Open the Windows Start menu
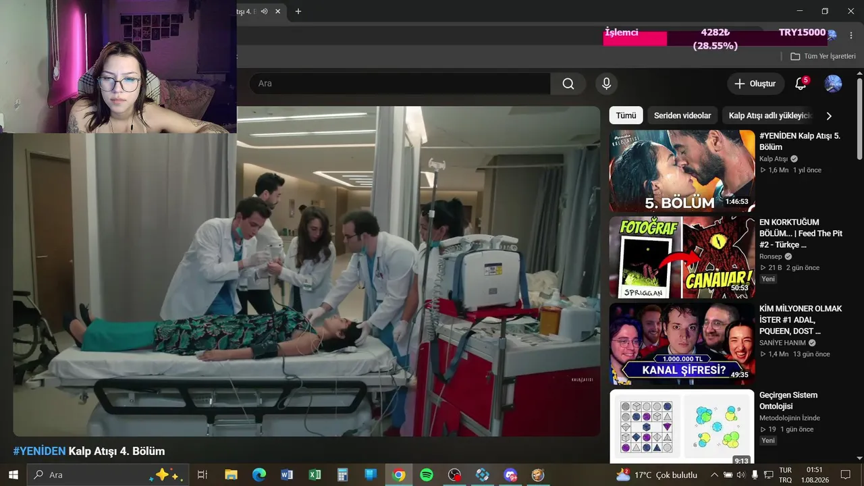This screenshot has height=486, width=864. [x=13, y=475]
